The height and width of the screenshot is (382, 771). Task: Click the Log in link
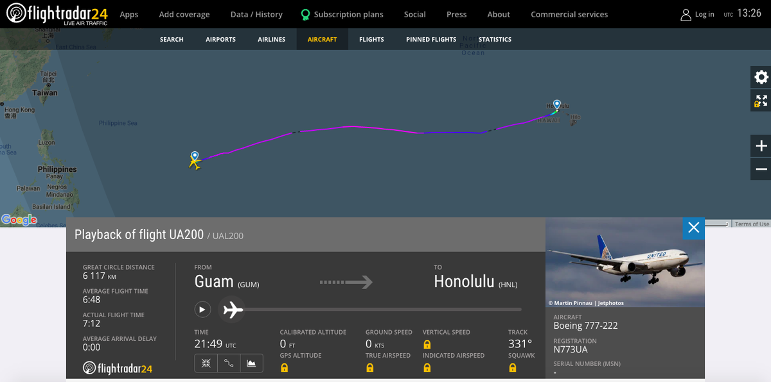pos(705,14)
